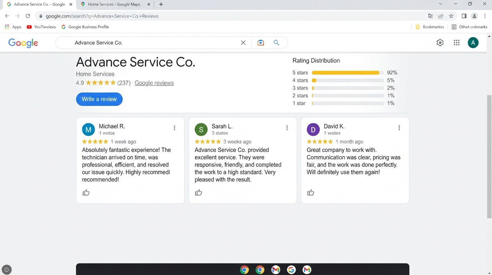This screenshot has height=275, width=492.
Task: Click the blue magnifier search icon
Action: pyautogui.click(x=276, y=43)
